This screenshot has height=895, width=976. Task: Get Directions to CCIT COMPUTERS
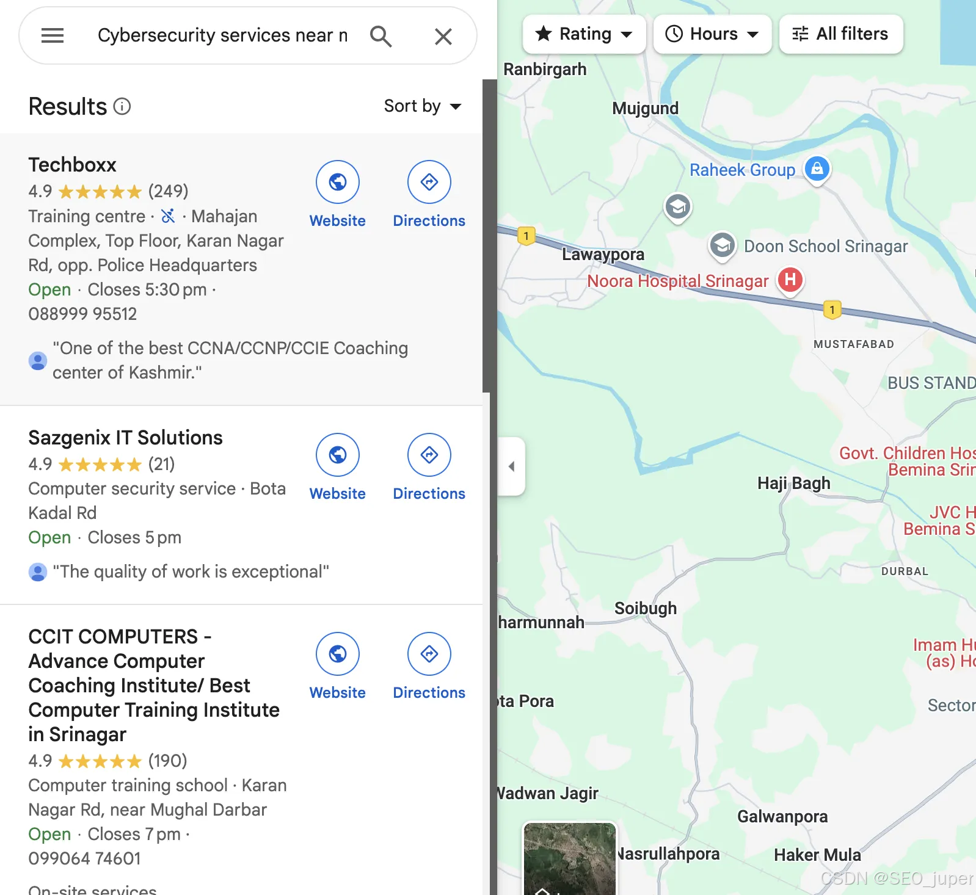tap(429, 654)
